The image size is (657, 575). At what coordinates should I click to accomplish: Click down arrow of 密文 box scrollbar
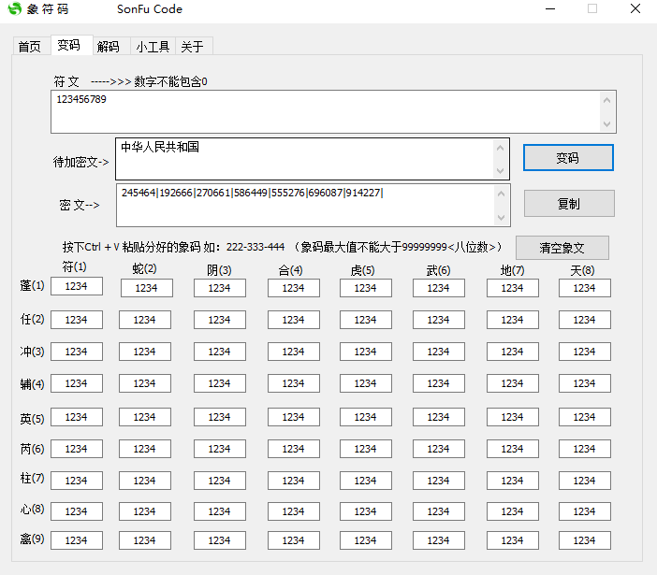[501, 217]
